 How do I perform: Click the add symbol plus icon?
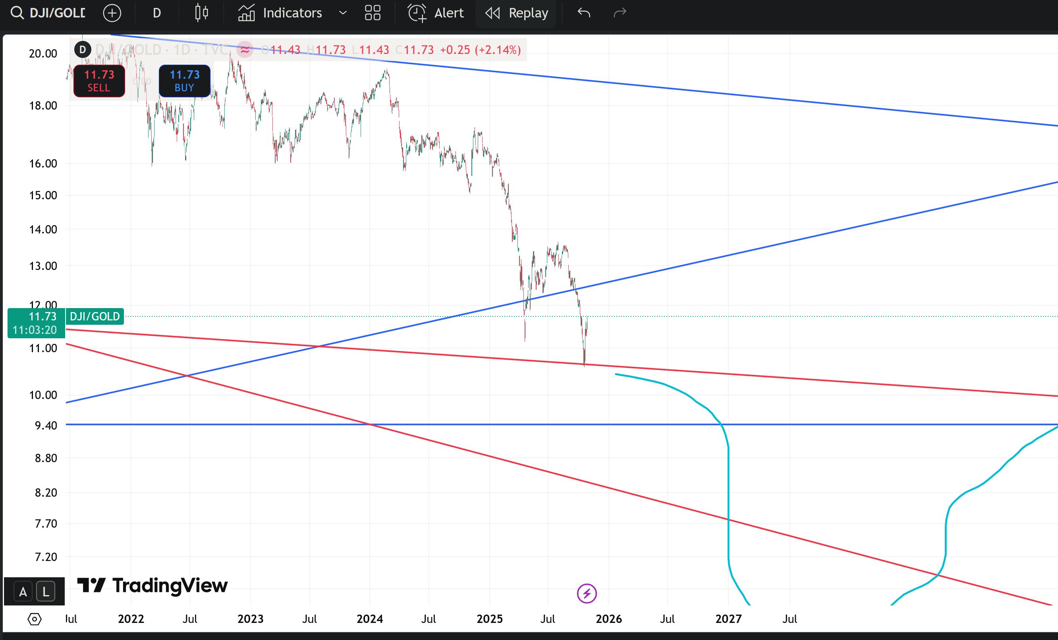click(112, 13)
